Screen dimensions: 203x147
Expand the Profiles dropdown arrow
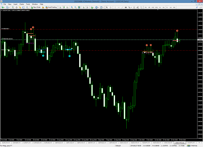click(9, 7)
